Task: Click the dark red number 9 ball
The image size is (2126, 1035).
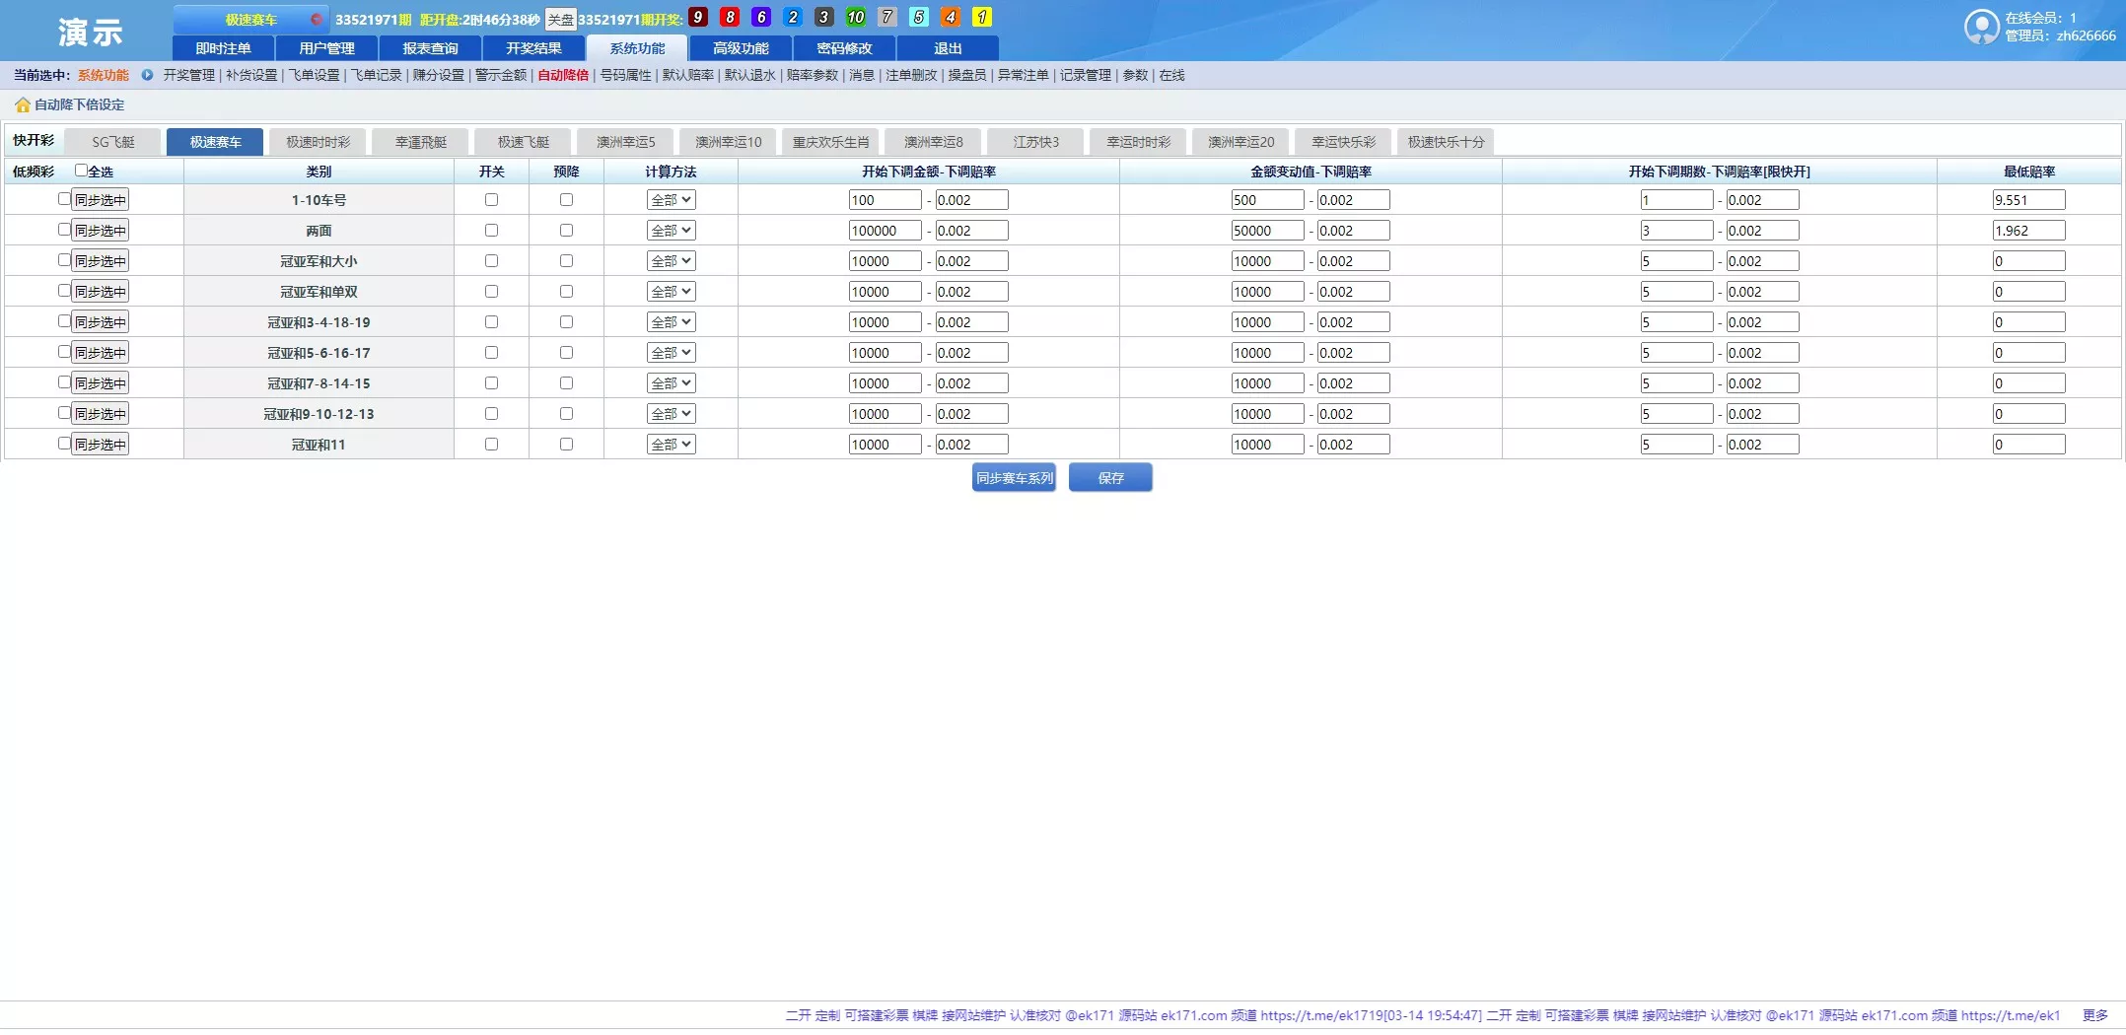Action: (698, 18)
